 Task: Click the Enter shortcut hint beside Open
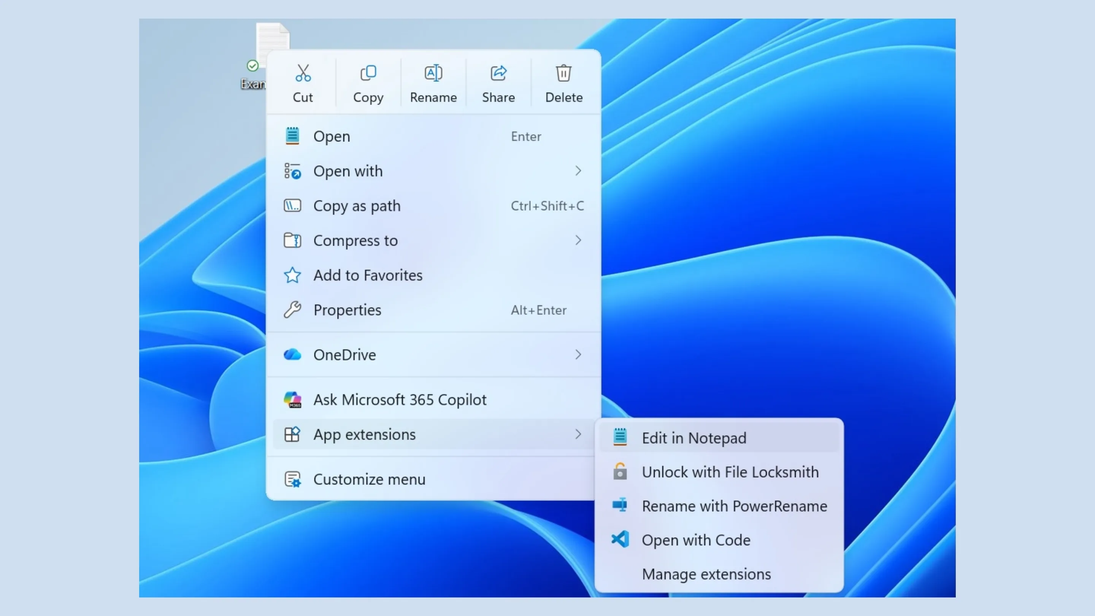[x=526, y=137]
